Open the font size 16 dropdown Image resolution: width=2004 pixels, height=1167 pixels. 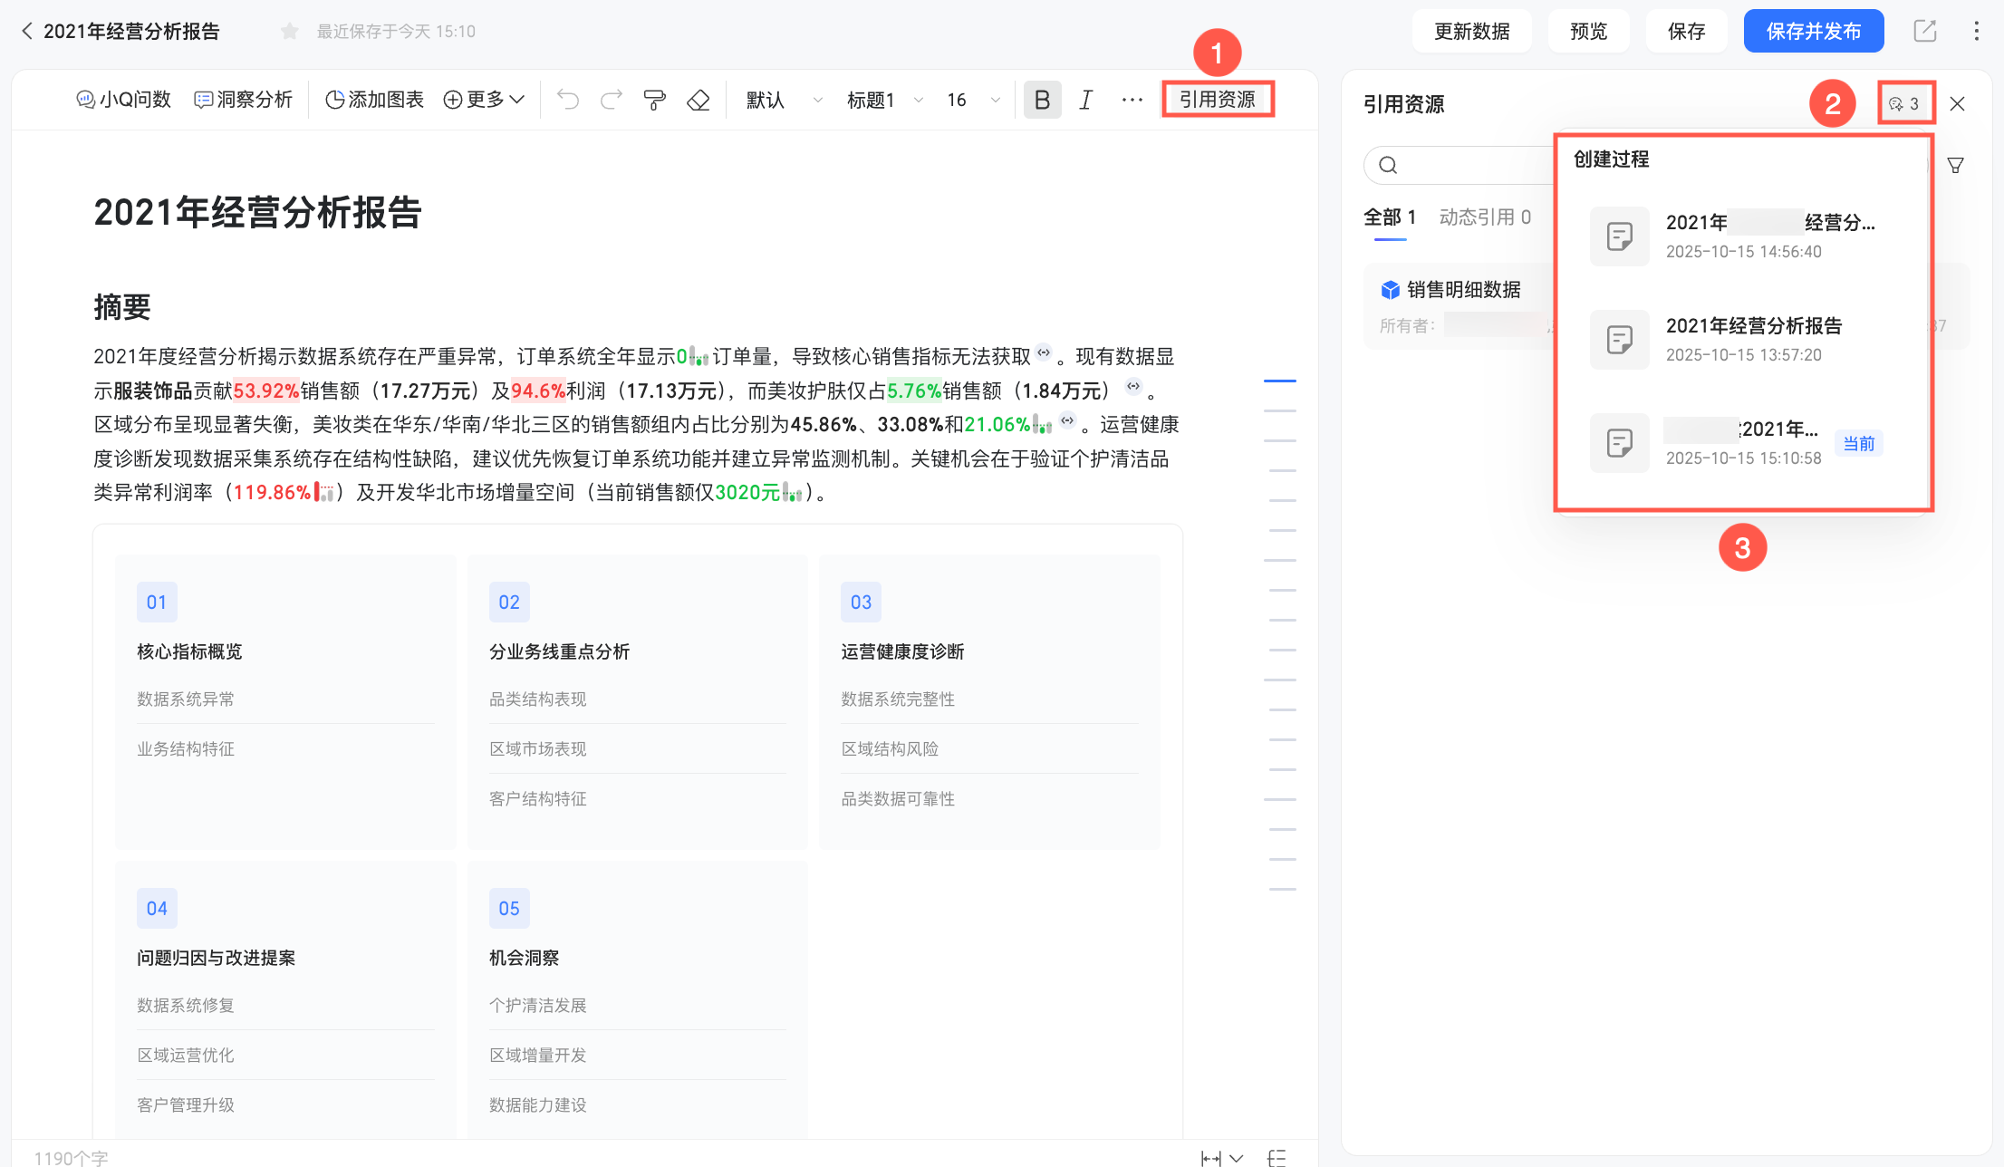(972, 100)
